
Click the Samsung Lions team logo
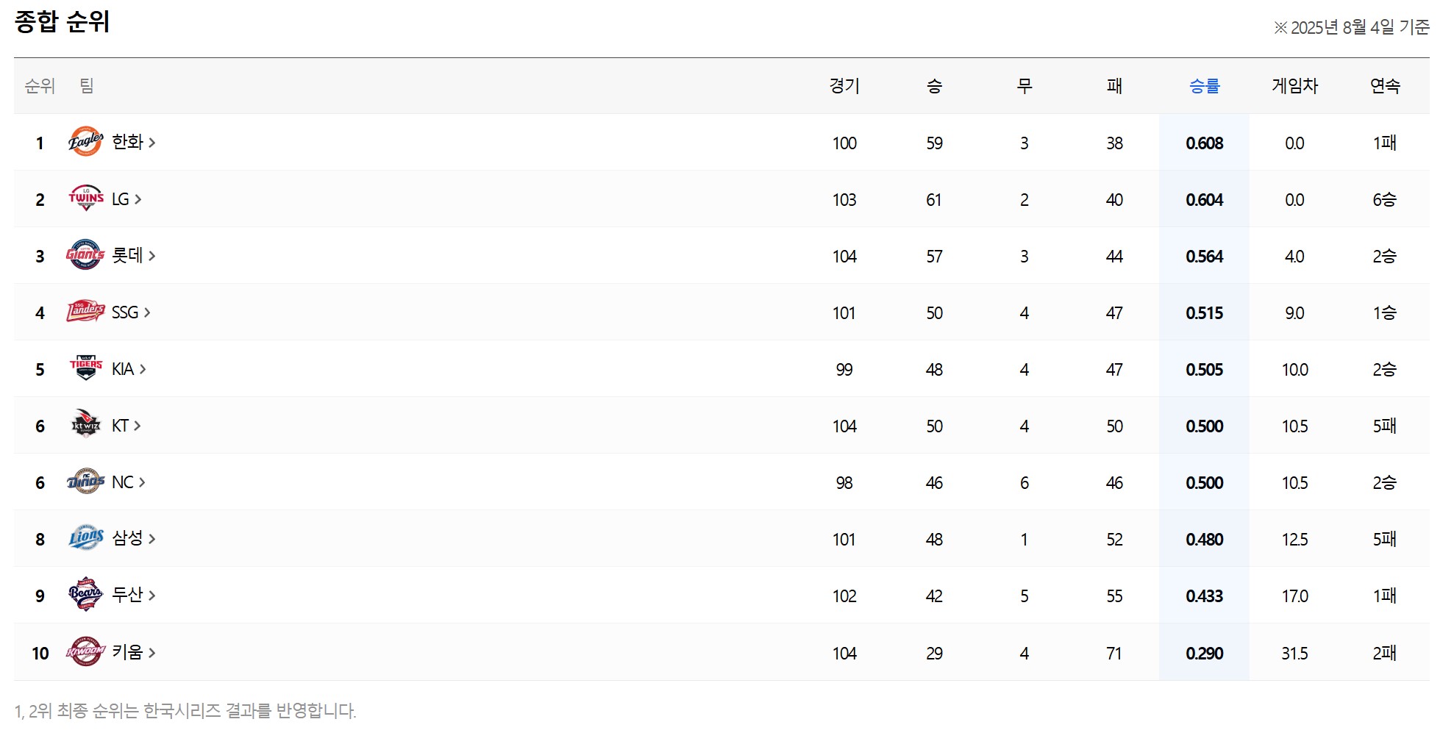click(85, 538)
